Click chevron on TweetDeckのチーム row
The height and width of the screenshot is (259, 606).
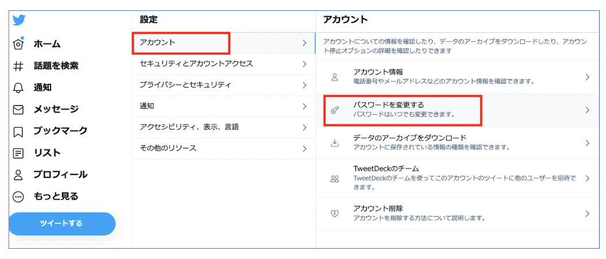pos(588,178)
